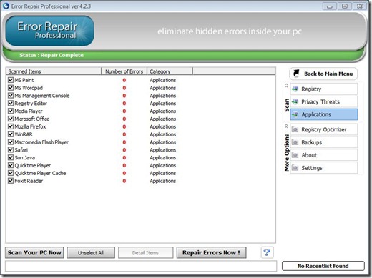This screenshot has height=278, width=372.
Task: Click the Back to Main Menu arrow icon
Action: (x=296, y=74)
